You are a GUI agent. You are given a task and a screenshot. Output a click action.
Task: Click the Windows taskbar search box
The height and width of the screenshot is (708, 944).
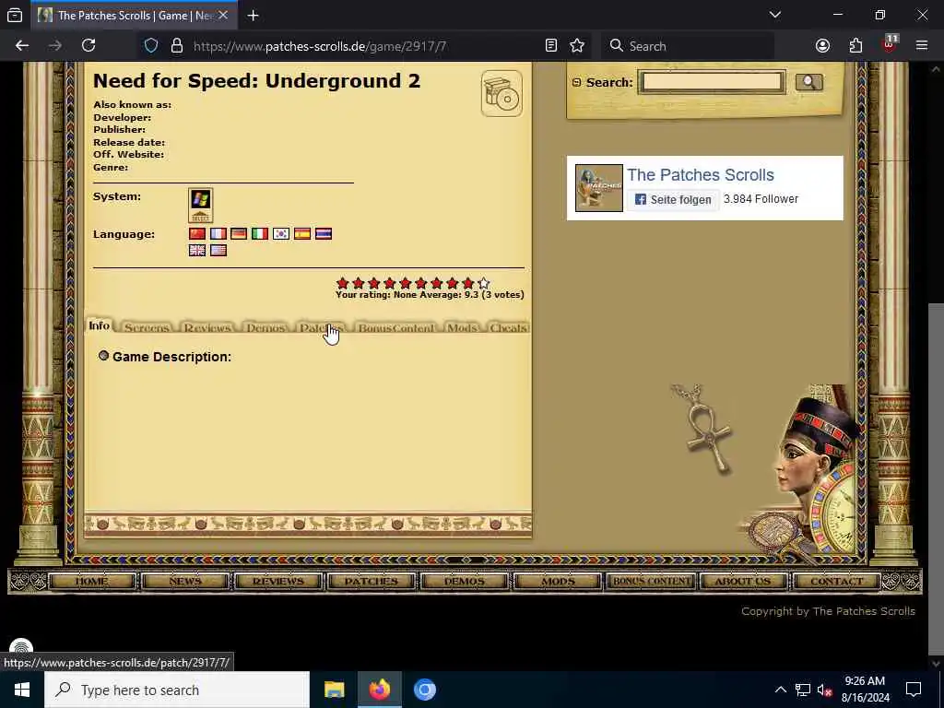coord(177,690)
